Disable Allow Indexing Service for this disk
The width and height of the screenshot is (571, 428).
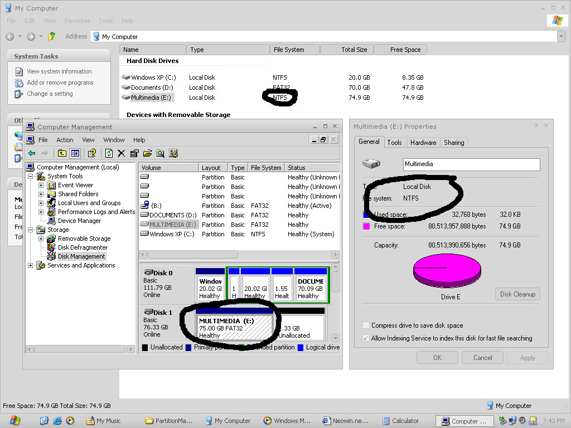pos(365,337)
